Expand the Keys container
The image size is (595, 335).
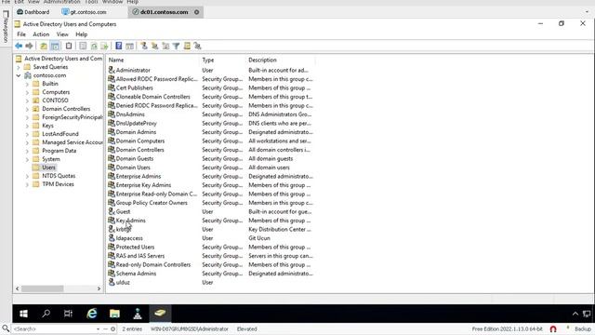click(27, 126)
